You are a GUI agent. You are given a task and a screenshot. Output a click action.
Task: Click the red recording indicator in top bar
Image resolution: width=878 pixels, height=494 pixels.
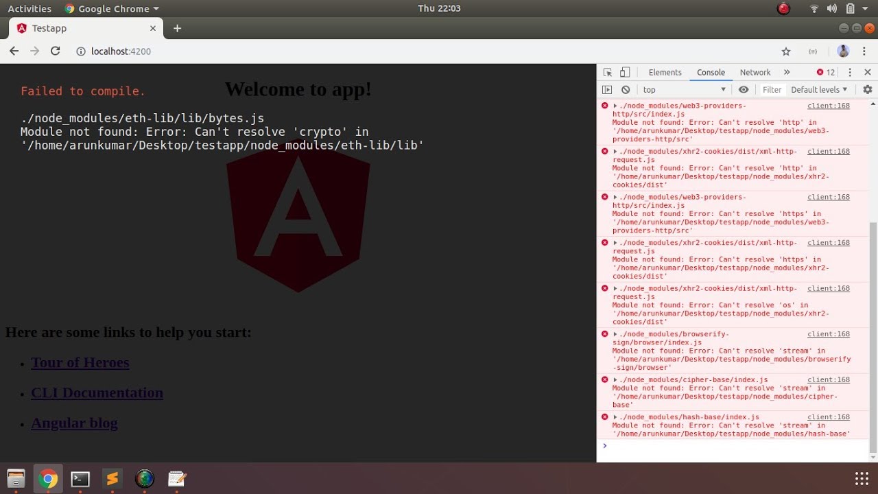point(783,8)
